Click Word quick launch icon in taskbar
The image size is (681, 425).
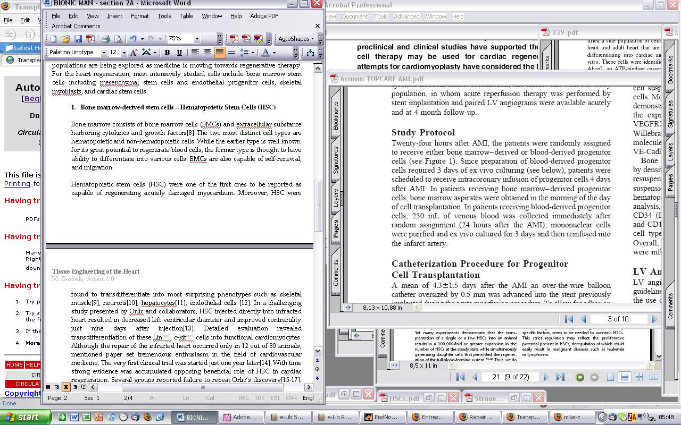[x=74, y=417]
